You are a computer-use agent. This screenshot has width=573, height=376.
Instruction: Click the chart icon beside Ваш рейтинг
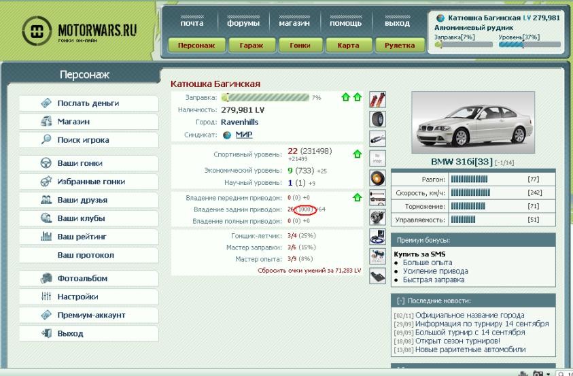46,237
